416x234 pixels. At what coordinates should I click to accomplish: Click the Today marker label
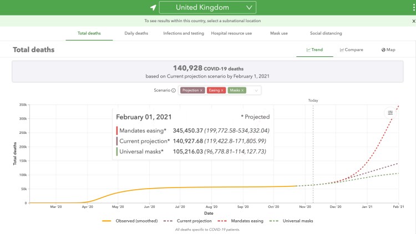point(313,100)
